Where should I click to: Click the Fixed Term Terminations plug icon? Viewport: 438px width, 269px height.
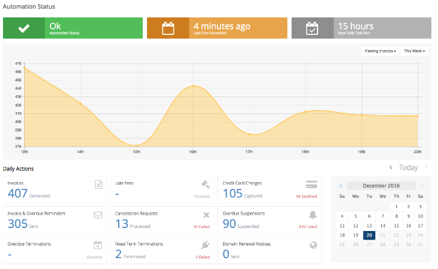[205, 245]
